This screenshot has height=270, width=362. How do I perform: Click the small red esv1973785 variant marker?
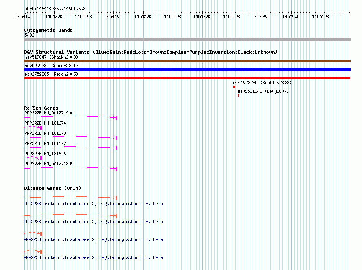(234, 87)
